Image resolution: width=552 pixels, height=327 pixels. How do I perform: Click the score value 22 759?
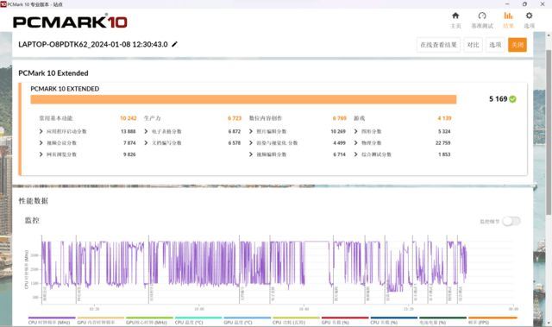tap(442, 143)
